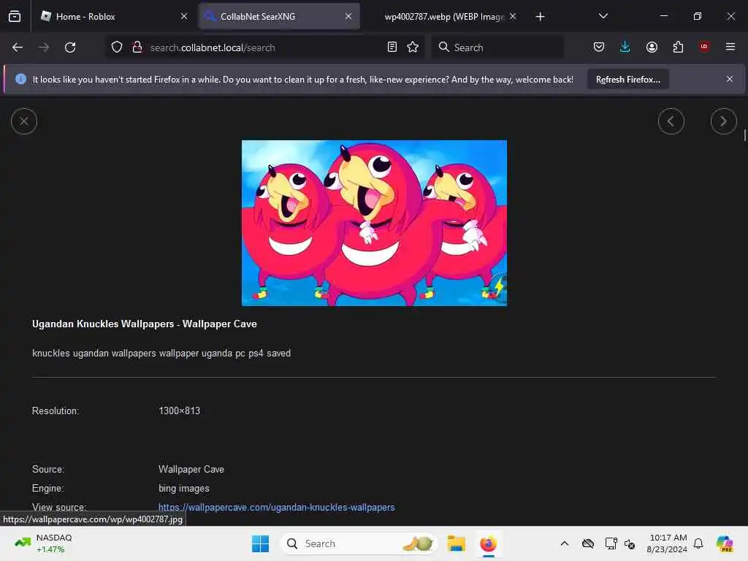Switch to the wp4002787.webp image tab
This screenshot has width=748, height=561.
click(443, 16)
